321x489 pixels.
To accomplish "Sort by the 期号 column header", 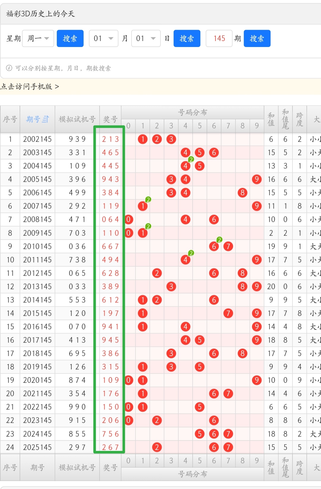I will pos(37,119).
